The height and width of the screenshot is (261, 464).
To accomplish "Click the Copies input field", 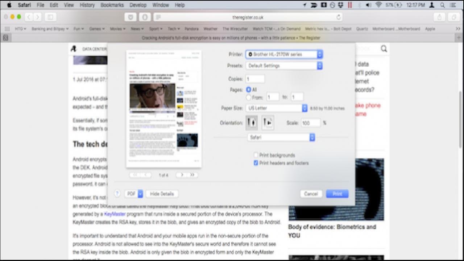I will pos(255,79).
